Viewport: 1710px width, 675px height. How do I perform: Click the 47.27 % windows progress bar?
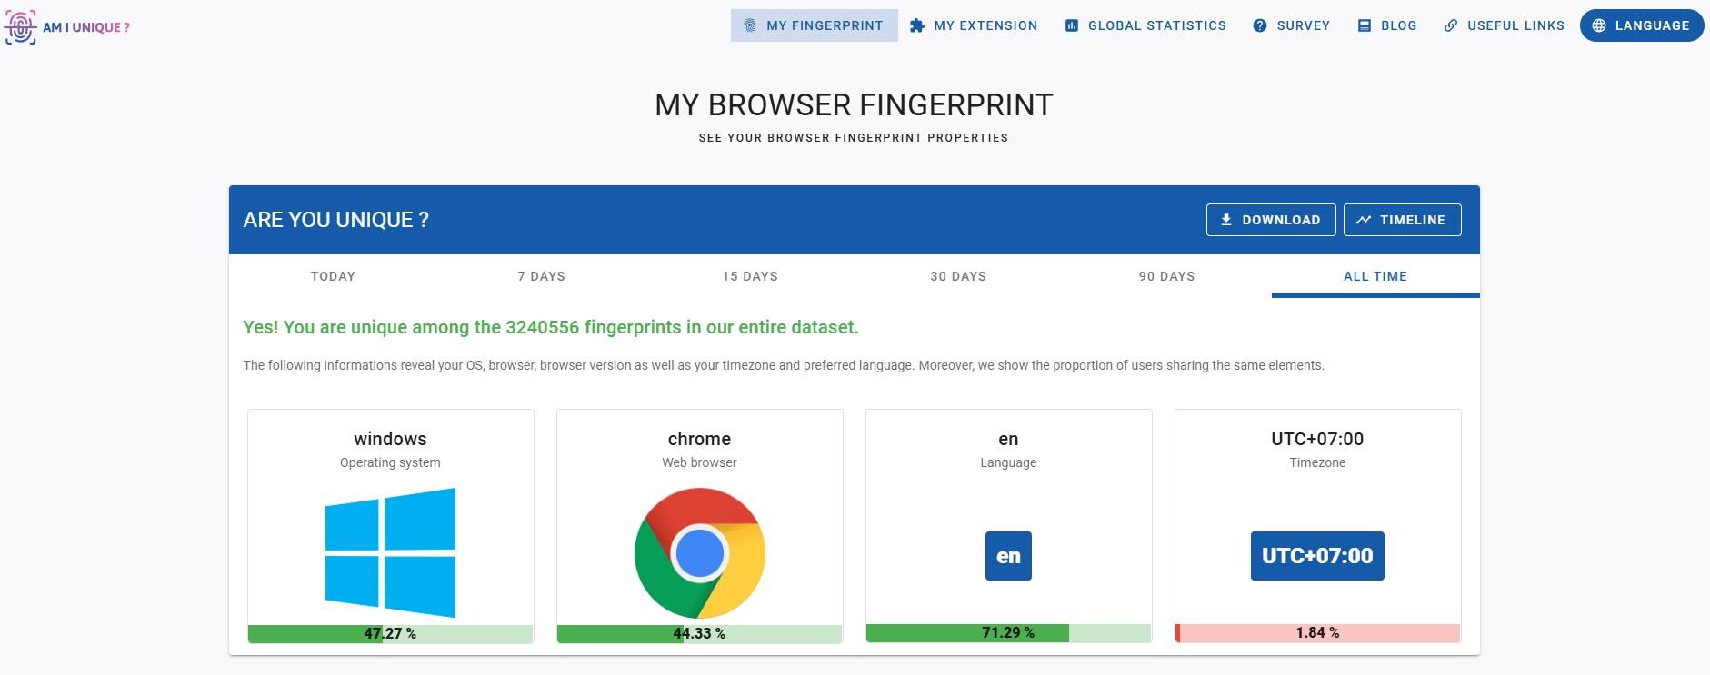[x=390, y=634]
